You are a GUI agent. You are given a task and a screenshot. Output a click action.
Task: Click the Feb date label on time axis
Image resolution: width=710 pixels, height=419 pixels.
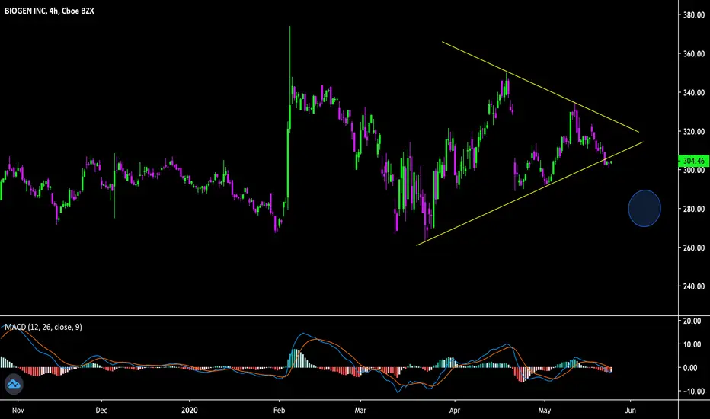point(280,411)
